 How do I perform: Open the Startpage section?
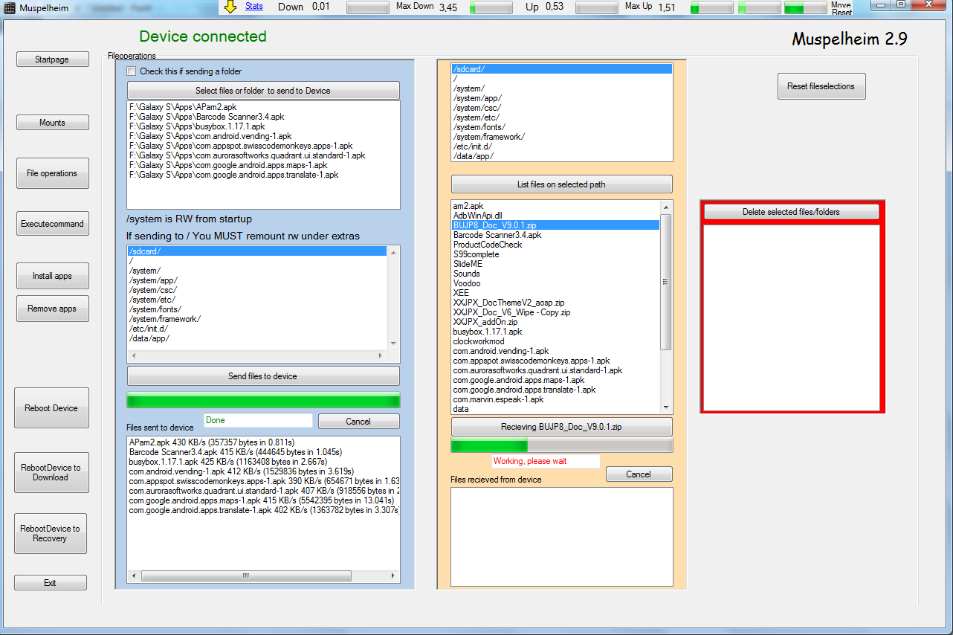tap(52, 59)
